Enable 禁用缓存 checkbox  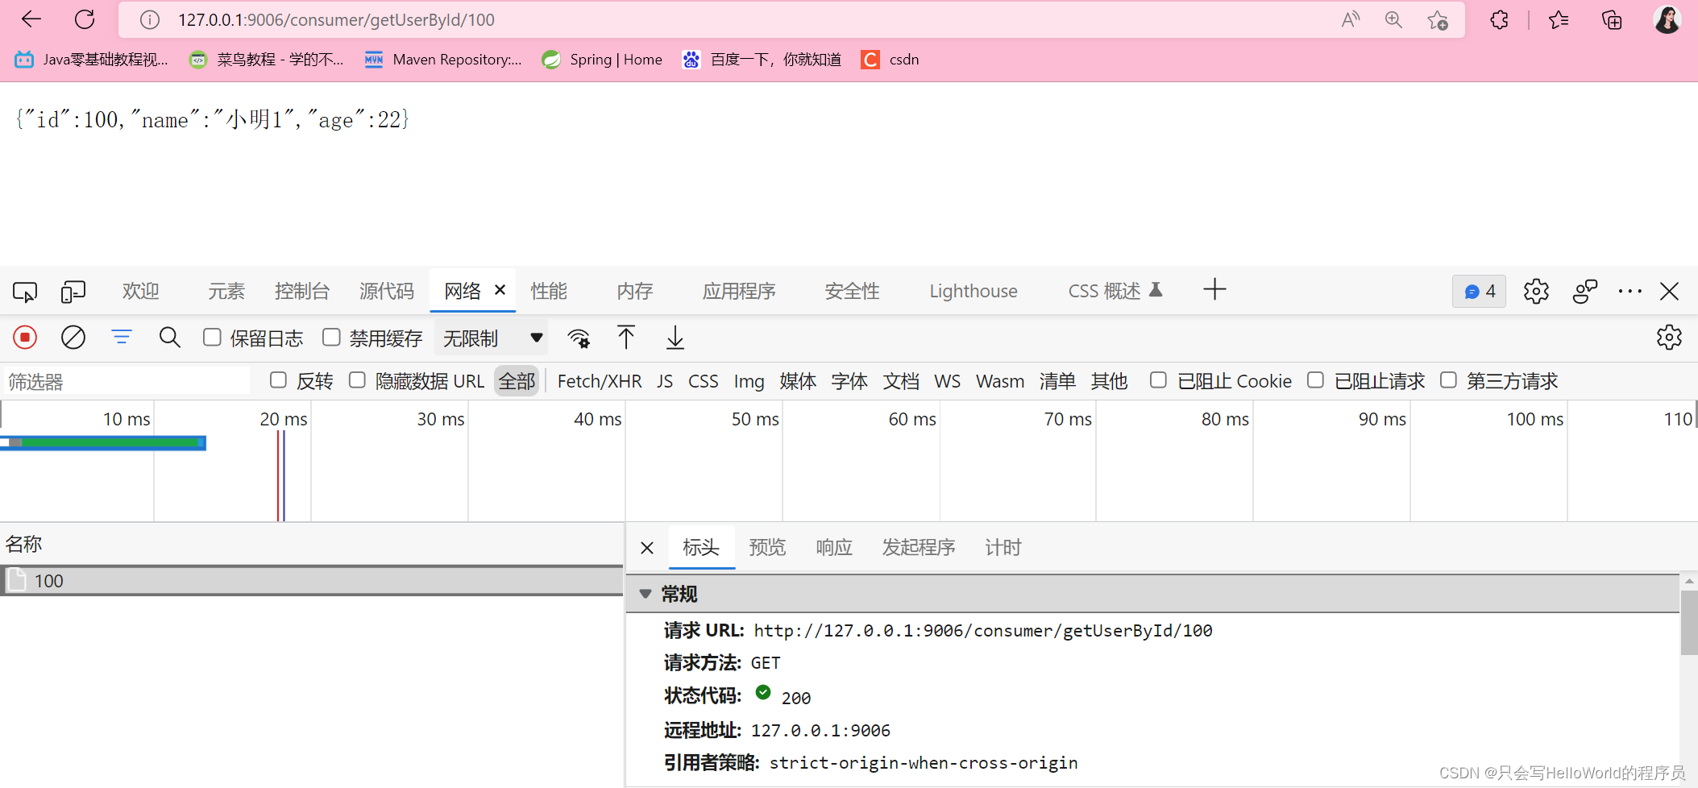coord(331,338)
